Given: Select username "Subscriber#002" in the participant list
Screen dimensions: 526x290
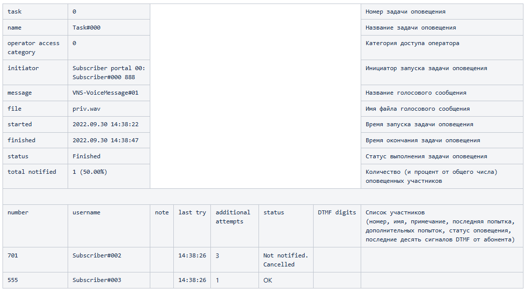Looking at the screenshot, I should tap(97, 255).
